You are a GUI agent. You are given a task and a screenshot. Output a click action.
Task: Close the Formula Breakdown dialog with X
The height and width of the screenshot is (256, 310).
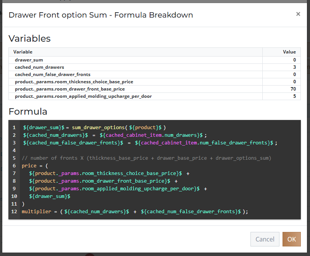[298, 14]
